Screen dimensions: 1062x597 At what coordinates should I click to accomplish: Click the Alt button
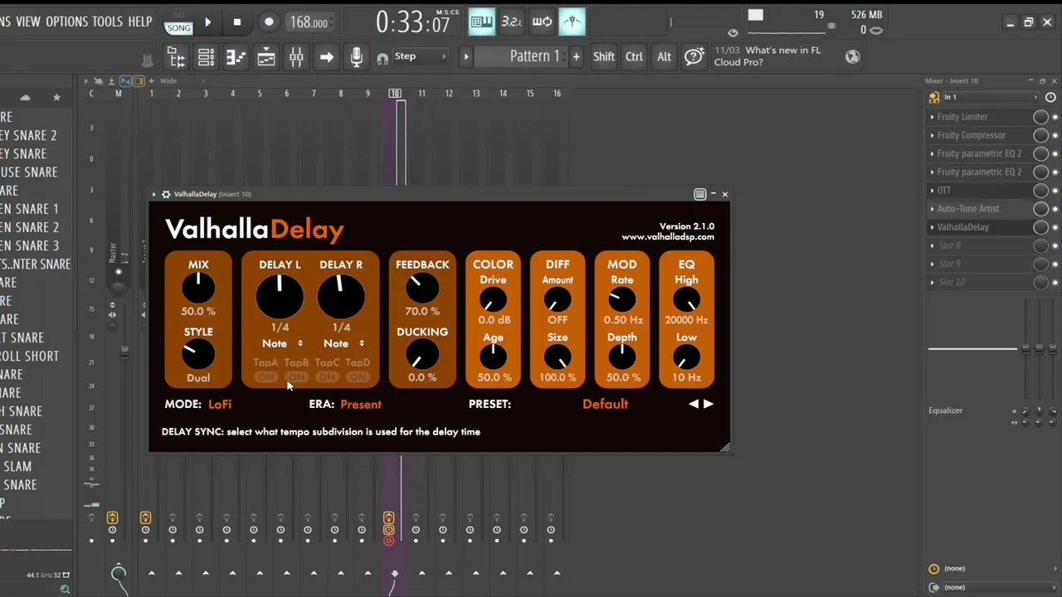click(x=664, y=56)
